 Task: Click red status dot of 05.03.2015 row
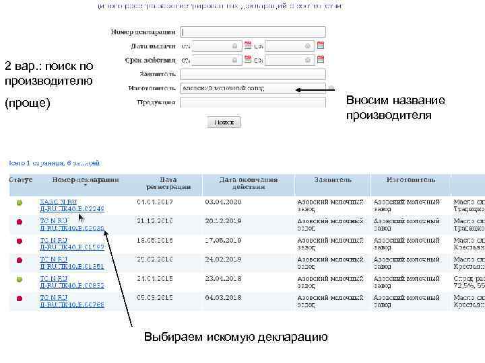[x=19, y=298]
